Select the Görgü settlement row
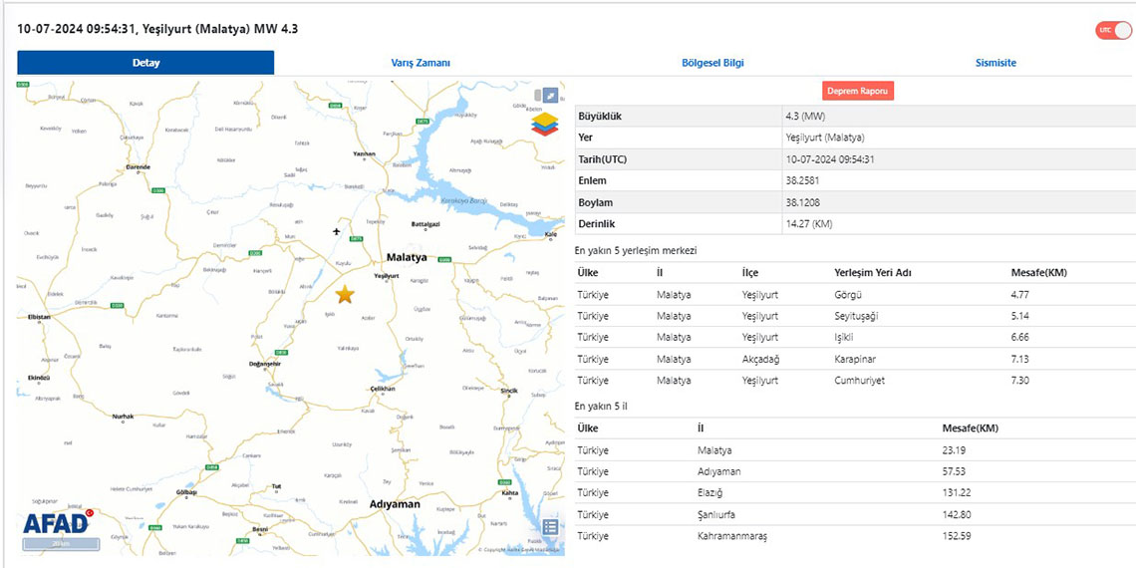The width and height of the screenshot is (1136, 568). (854, 295)
